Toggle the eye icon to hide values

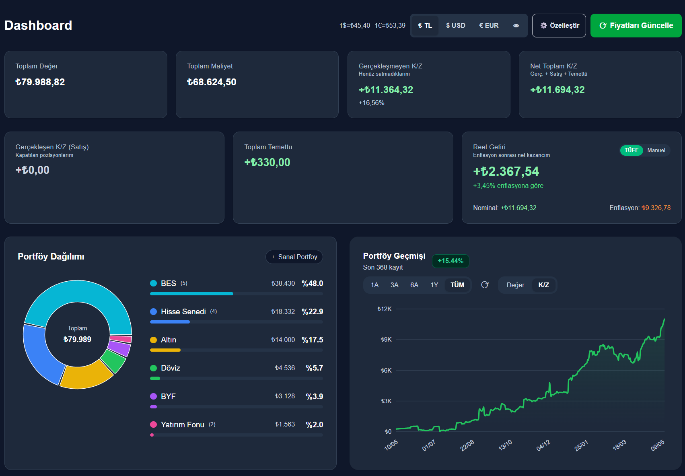[x=516, y=26]
